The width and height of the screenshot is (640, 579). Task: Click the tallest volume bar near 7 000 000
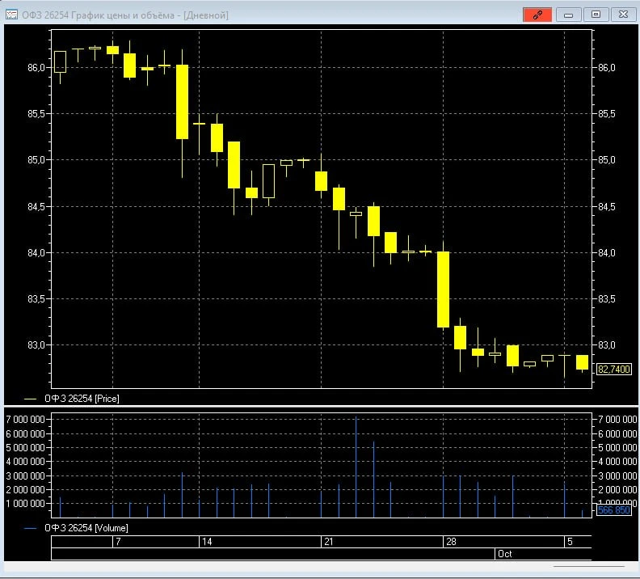coord(356,467)
